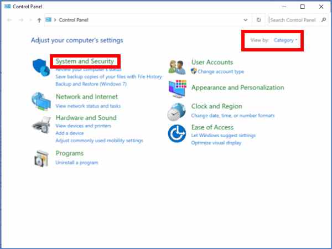This screenshot has width=332, height=249.
Task: Maximize the Control Panel window
Action: point(303,7)
